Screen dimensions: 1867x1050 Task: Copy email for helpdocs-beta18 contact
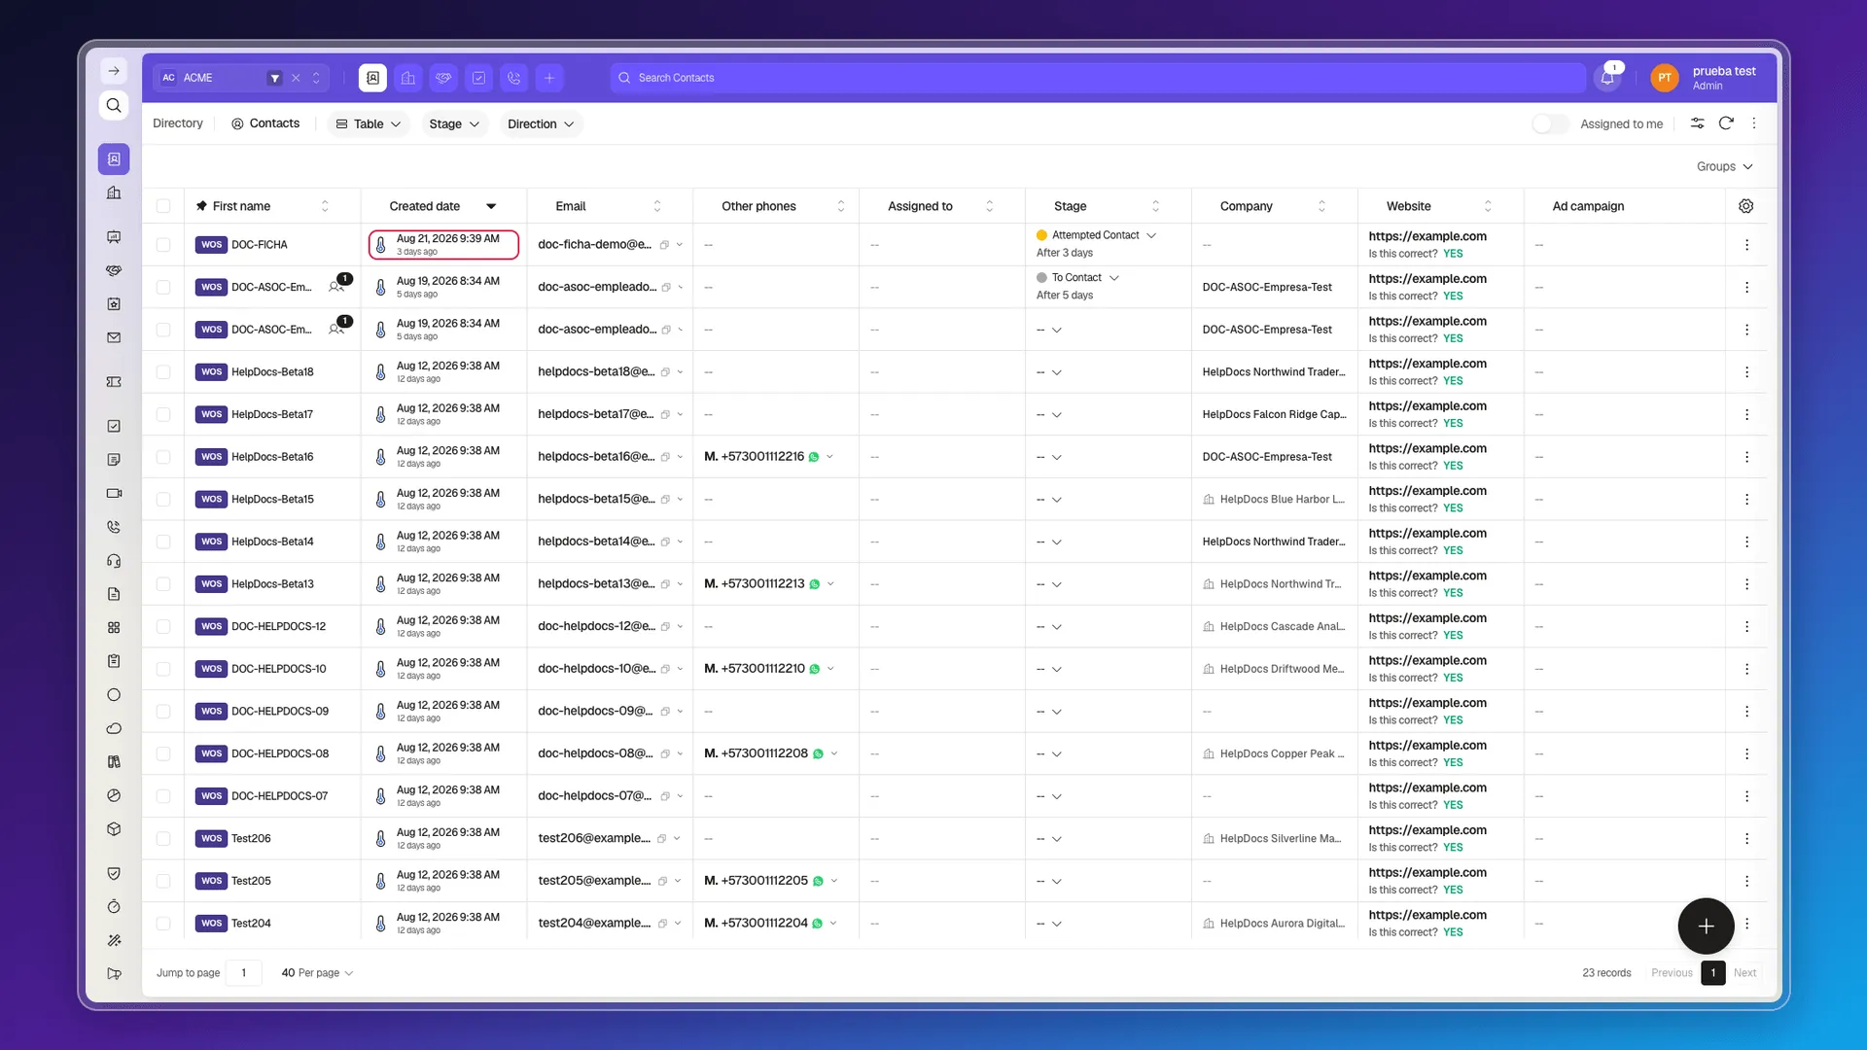pyautogui.click(x=666, y=372)
